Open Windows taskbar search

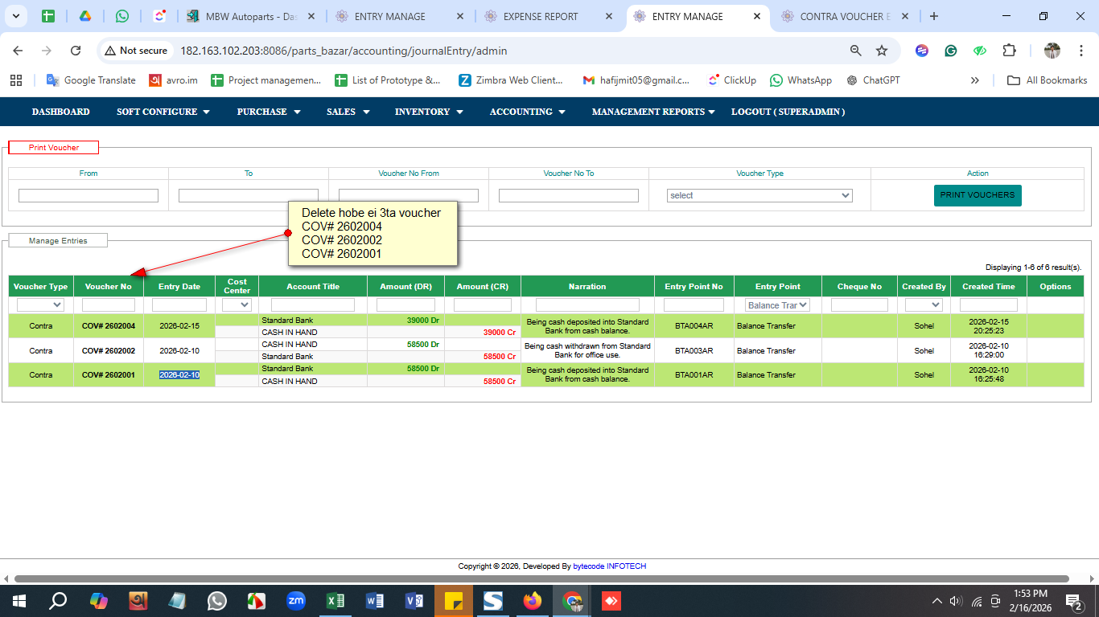point(58,601)
